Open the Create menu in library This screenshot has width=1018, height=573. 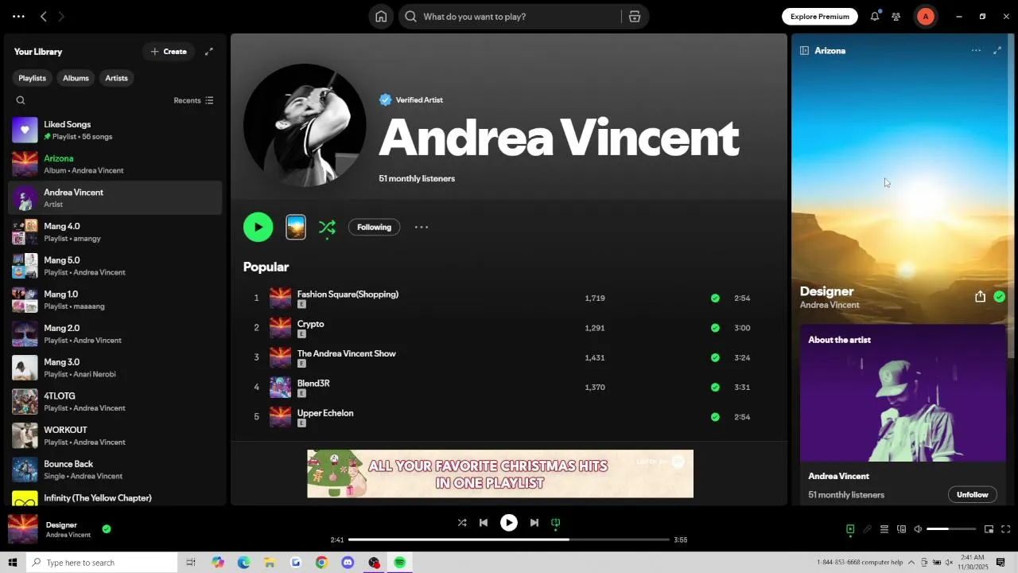(x=169, y=52)
